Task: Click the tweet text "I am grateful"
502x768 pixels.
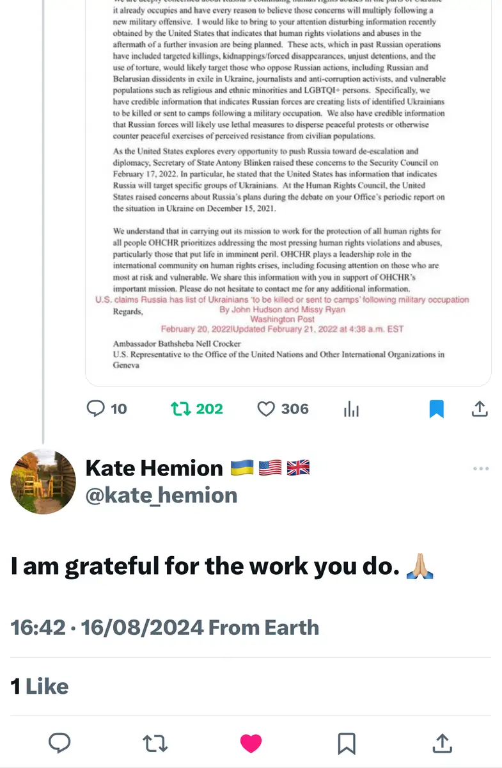Action: click(x=201, y=566)
